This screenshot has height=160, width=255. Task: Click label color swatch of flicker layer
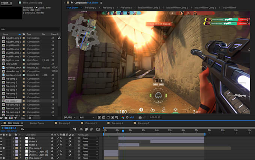16,138
